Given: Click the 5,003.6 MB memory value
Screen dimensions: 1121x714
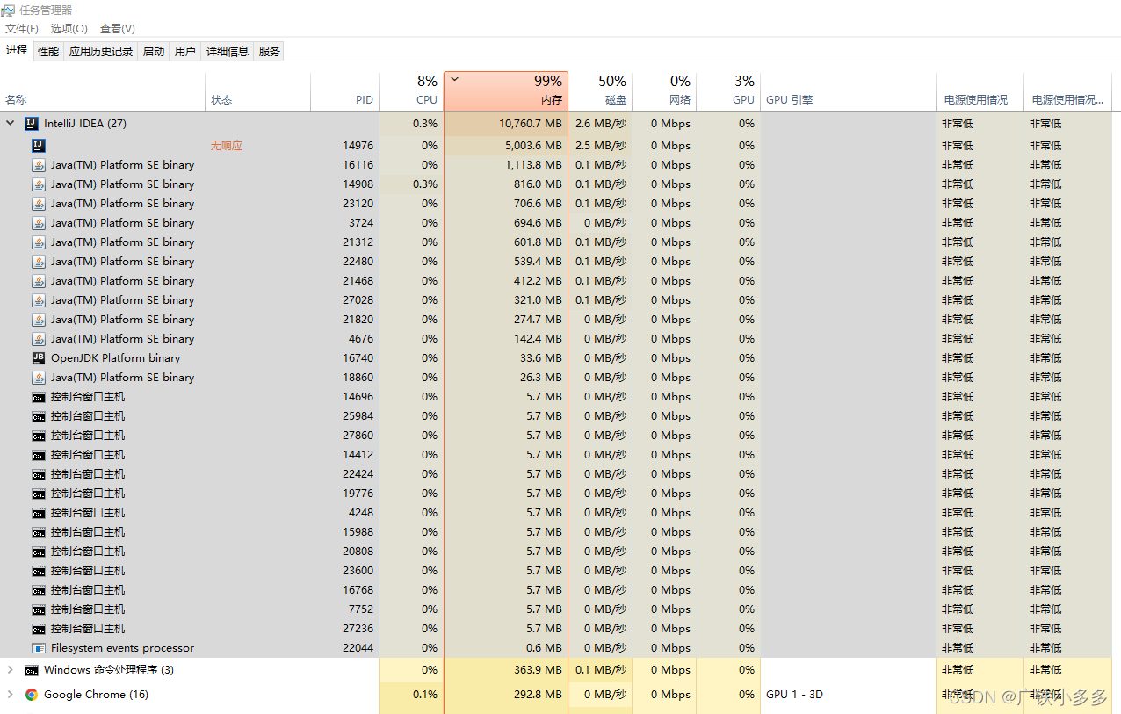Looking at the screenshot, I should (x=534, y=146).
